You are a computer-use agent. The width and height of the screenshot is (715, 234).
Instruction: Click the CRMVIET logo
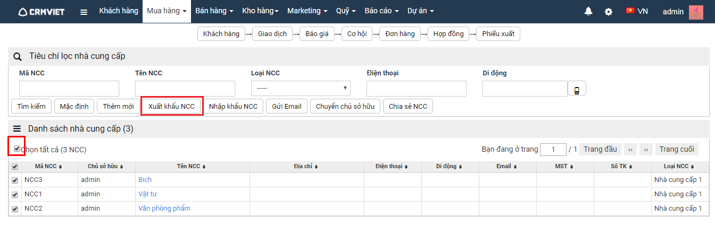(x=41, y=12)
